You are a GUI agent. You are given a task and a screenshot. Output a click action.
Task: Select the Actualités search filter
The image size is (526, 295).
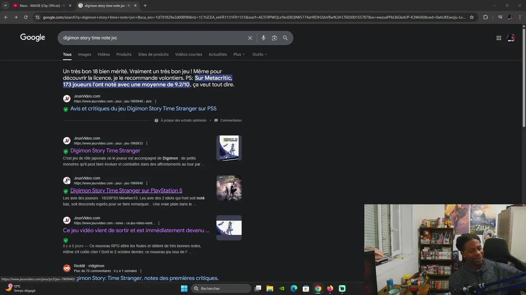tap(218, 54)
